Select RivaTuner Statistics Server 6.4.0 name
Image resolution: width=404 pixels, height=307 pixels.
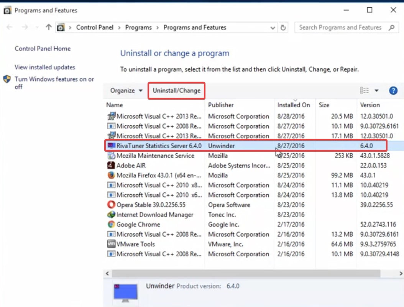(159, 146)
